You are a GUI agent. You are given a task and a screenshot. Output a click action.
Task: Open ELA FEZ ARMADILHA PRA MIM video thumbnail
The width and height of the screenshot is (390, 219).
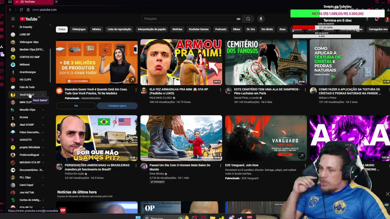tap(181, 62)
